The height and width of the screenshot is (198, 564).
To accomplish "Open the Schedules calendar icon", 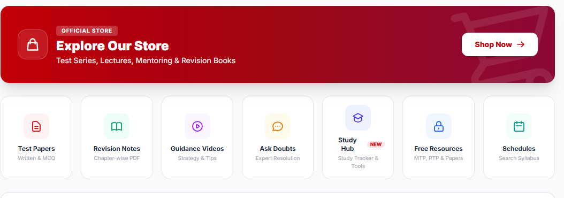I will coord(519,126).
